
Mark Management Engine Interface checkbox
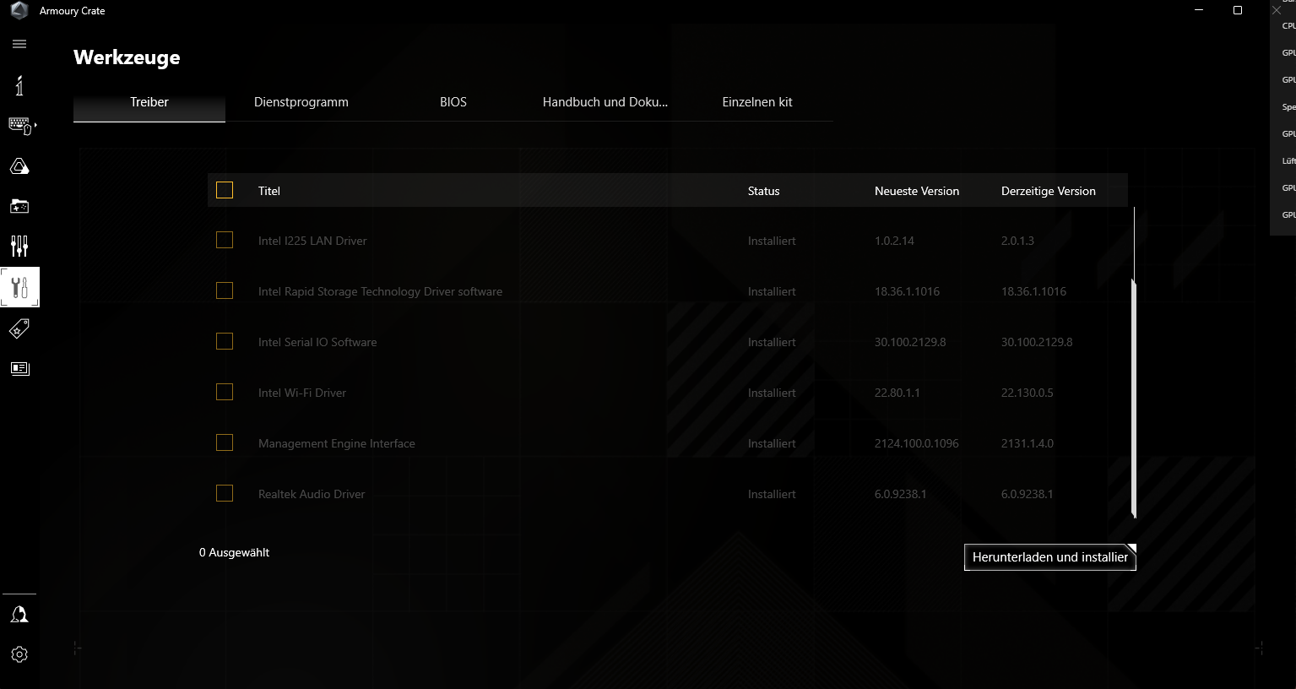[x=225, y=442]
